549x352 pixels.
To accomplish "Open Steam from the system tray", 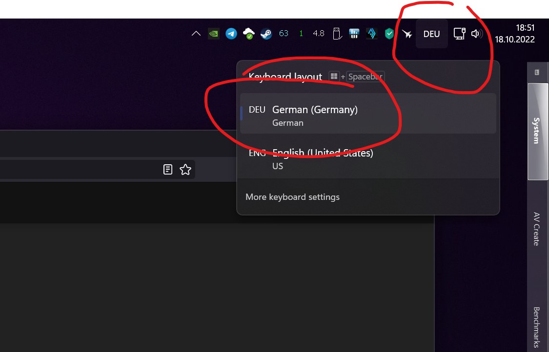I will click(x=266, y=33).
